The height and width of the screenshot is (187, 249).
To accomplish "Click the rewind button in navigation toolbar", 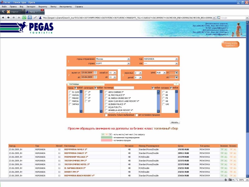I will [x=3, y=17].
